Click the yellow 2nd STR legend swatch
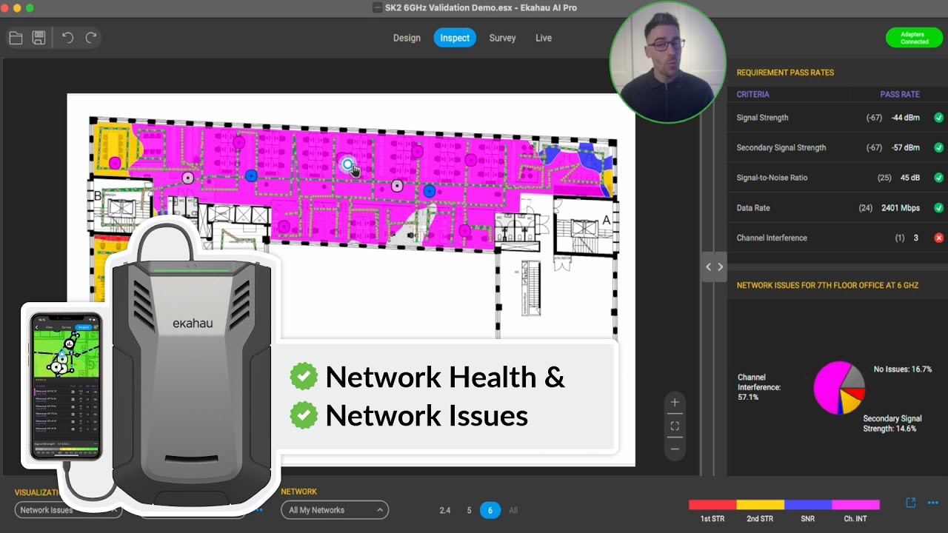 coord(760,505)
